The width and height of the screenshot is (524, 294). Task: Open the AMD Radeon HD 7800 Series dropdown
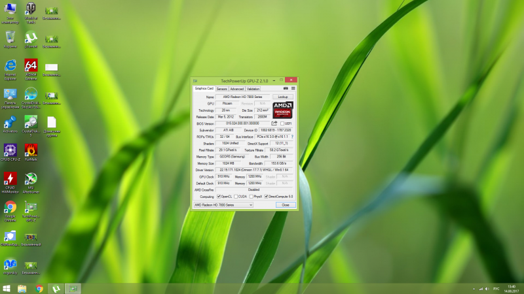click(x=223, y=205)
